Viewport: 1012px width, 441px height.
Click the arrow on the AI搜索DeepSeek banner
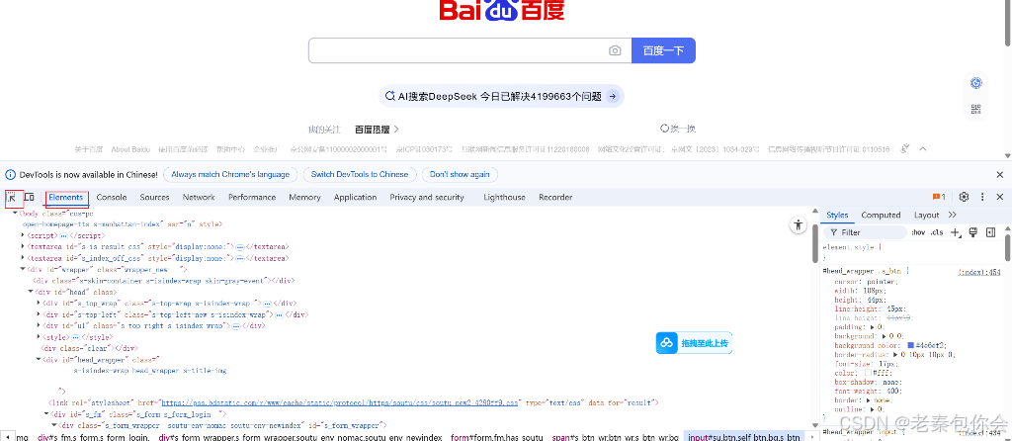[613, 96]
